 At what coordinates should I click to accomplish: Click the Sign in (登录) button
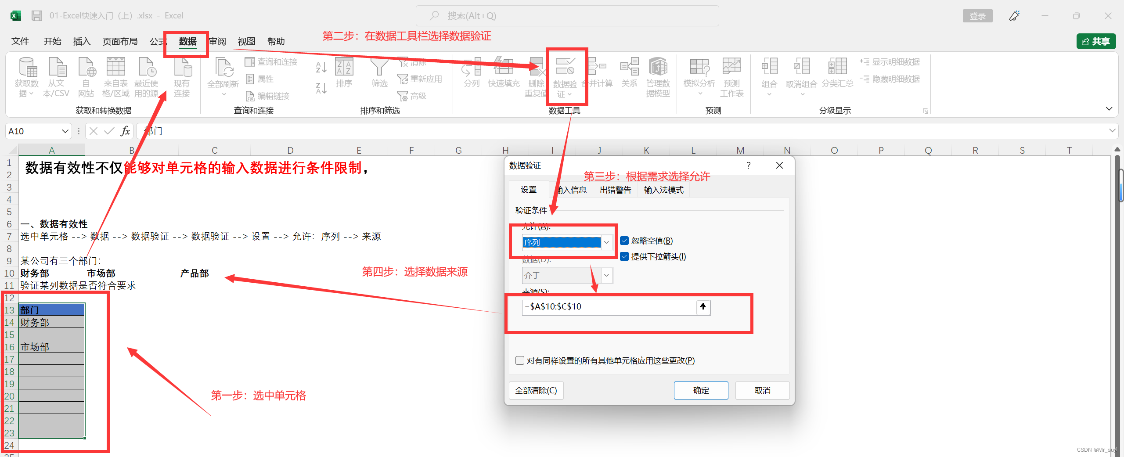click(977, 16)
